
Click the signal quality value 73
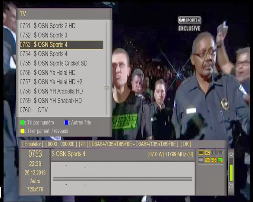[231, 186]
